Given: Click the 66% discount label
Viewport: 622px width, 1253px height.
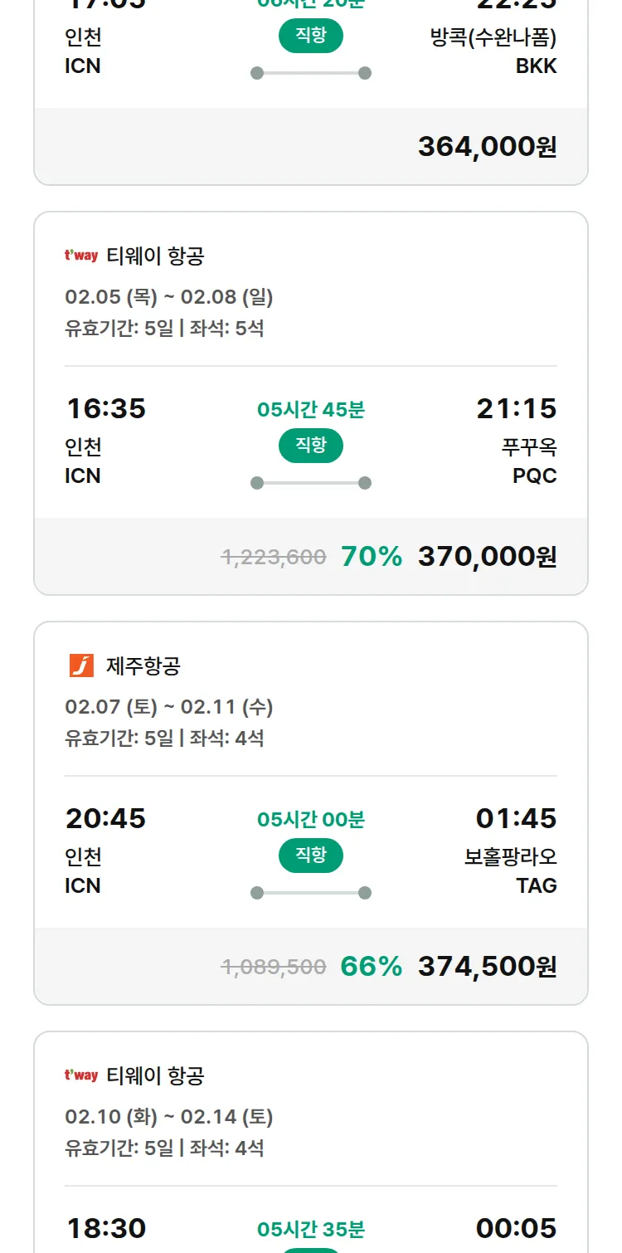Looking at the screenshot, I should (x=371, y=967).
